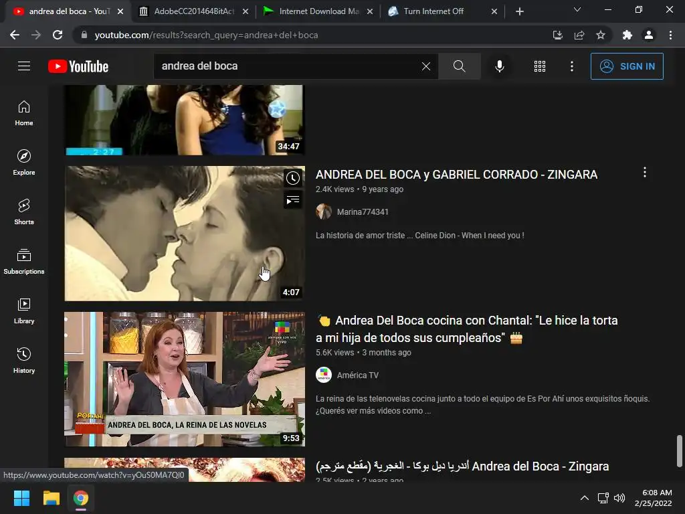This screenshot has height=514, width=685.
Task: Add Zingara video to queue
Action: pos(293,200)
